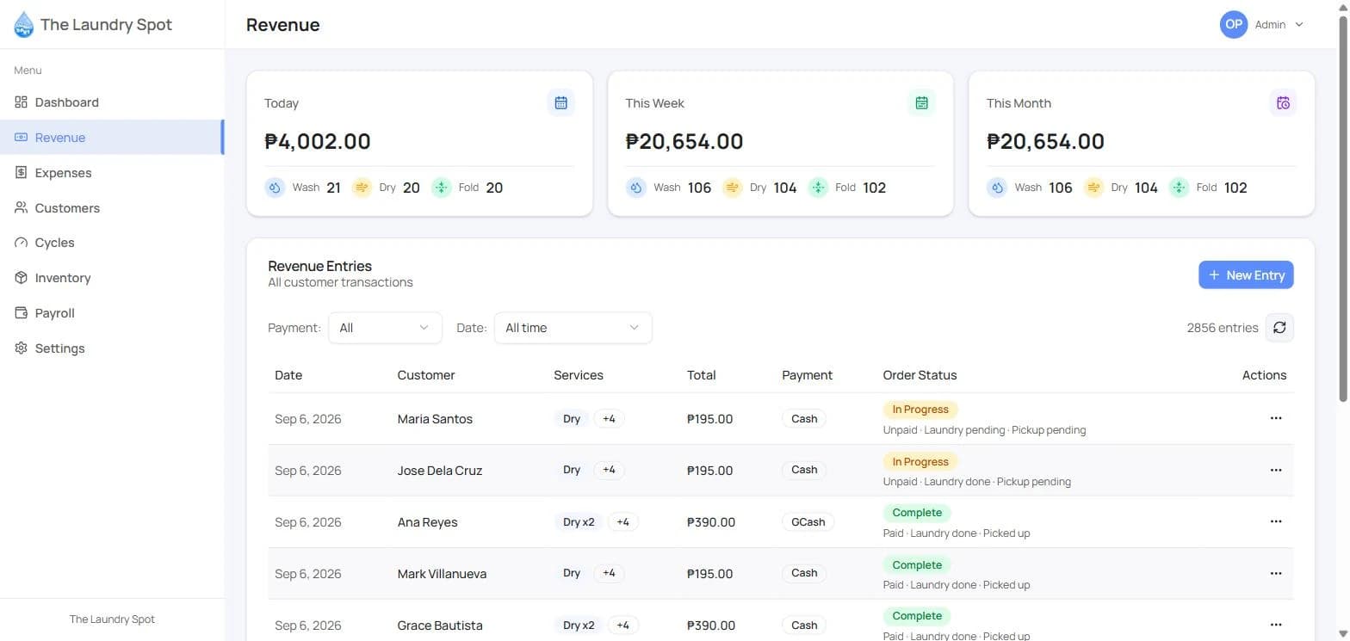Open actions menu for Maria Santos row
Image resolution: width=1350 pixels, height=641 pixels.
click(x=1276, y=418)
